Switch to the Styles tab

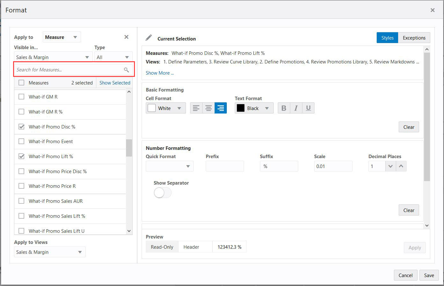(387, 38)
